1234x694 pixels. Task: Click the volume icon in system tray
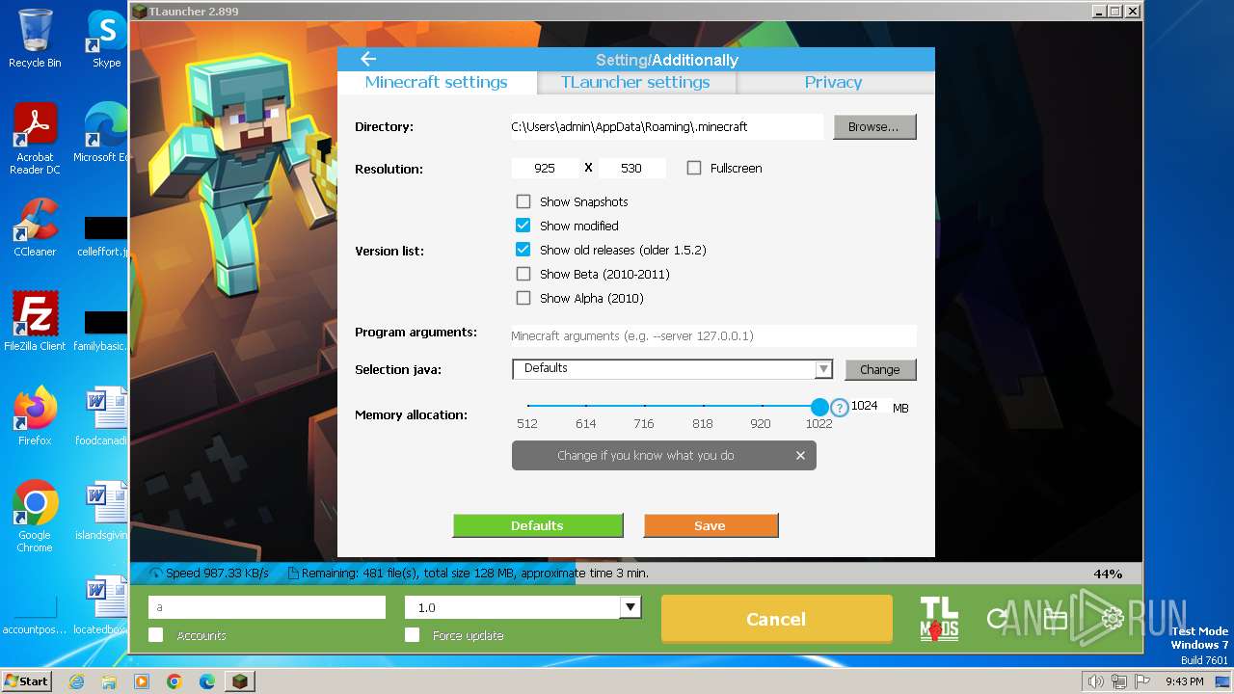point(1095,681)
